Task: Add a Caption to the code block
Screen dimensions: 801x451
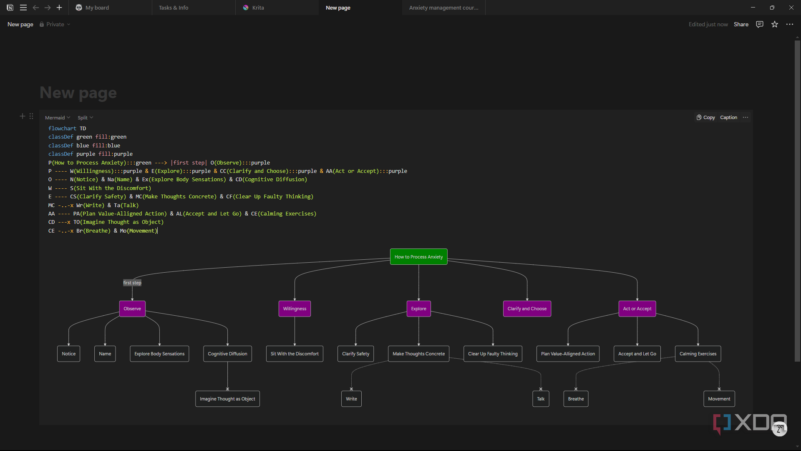Action: 728,117
